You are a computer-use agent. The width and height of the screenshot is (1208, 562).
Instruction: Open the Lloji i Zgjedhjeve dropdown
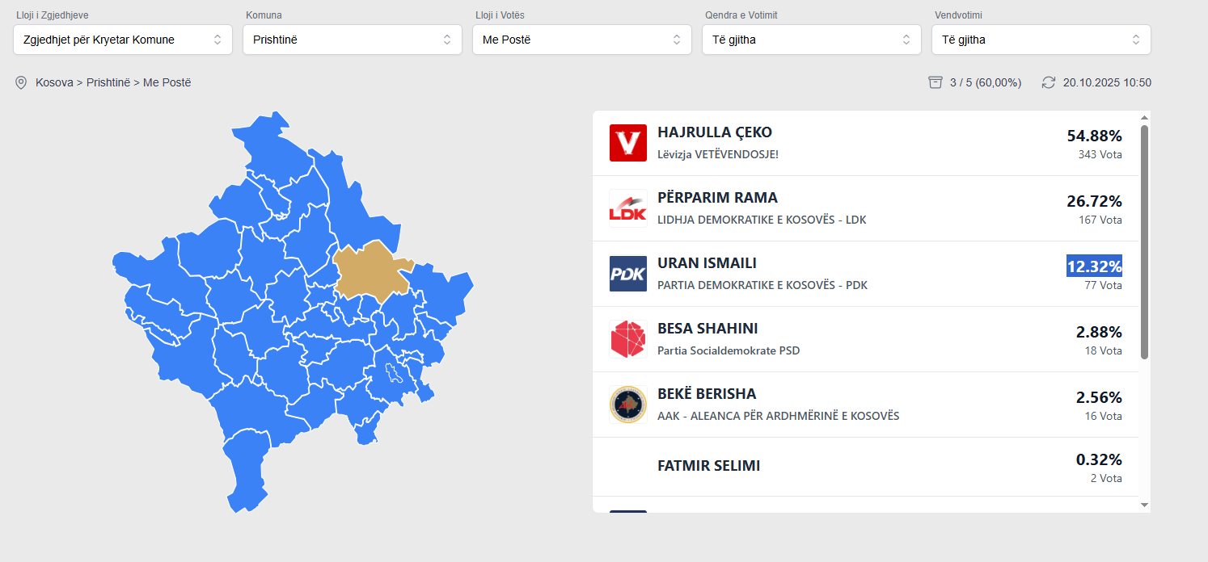click(123, 40)
